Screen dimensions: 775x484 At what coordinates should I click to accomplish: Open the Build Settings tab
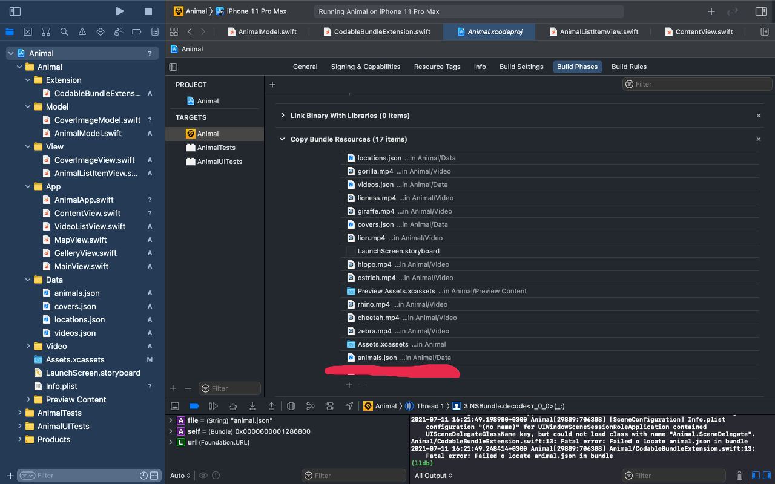[521, 67]
